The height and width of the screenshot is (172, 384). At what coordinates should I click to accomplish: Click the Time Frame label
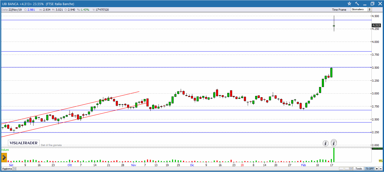click(339, 10)
